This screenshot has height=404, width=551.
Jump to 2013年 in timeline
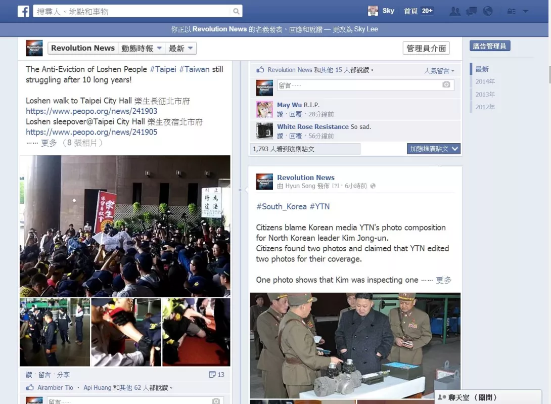(485, 95)
